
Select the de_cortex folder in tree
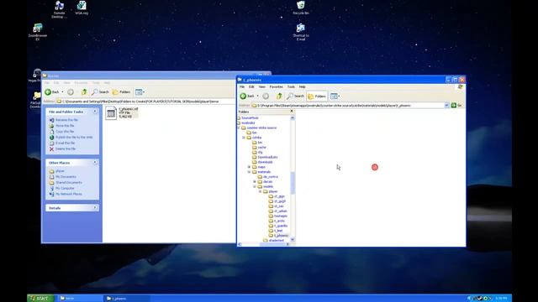271,177
